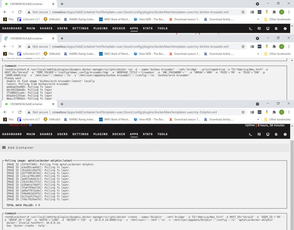The image size is (294, 230).
Task: Bookmark the Dolphin page using the star icon
Action: (243, 112)
